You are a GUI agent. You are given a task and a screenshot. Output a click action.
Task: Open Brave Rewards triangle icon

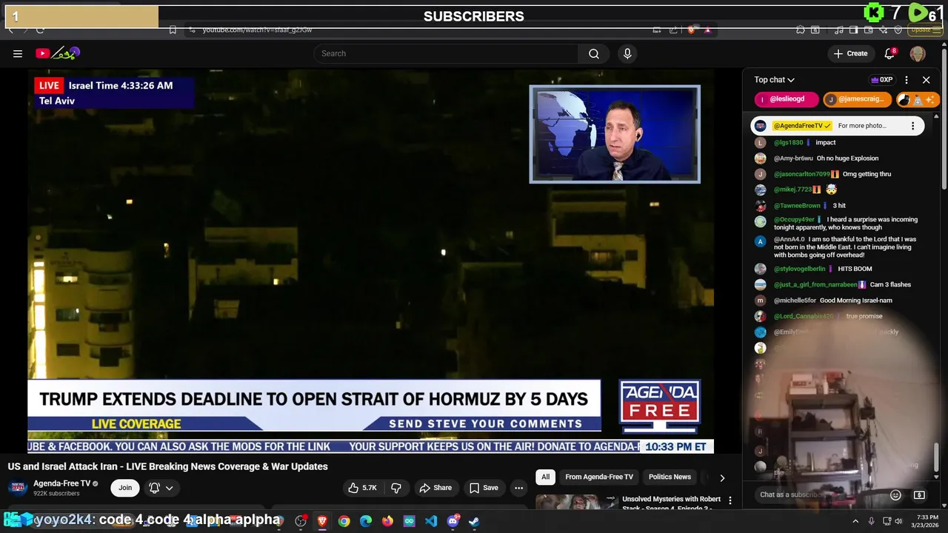pos(707,30)
